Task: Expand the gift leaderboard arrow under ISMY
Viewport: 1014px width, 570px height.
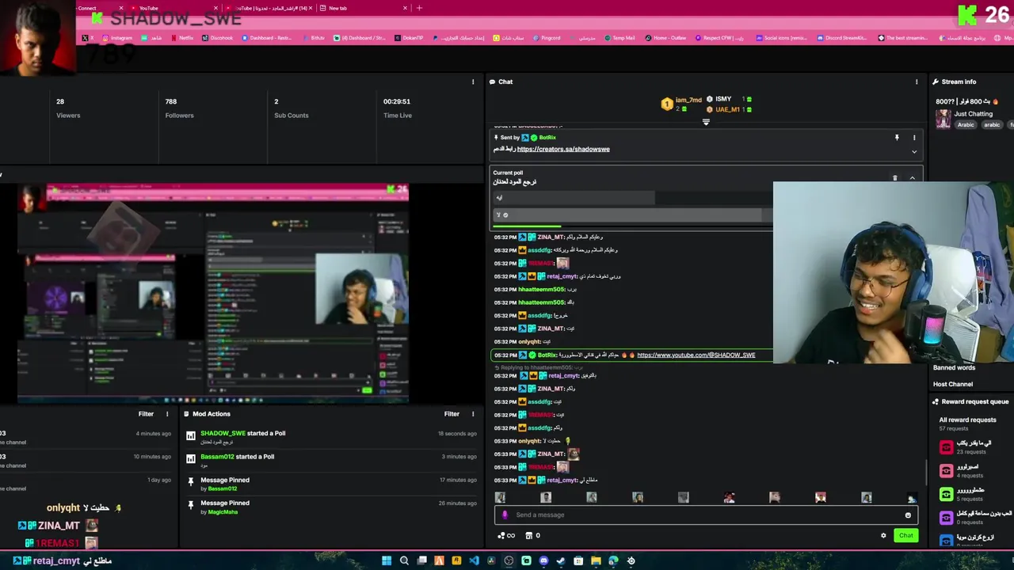Action: click(706, 122)
